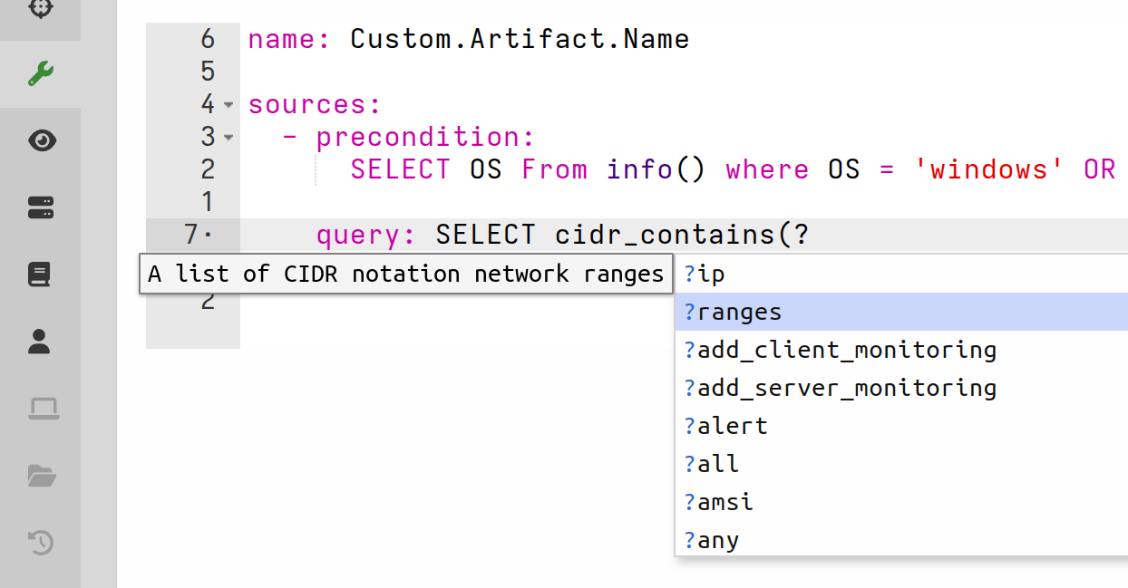Click the user profile icon in the sidebar
This screenshot has width=1128, height=588.
point(40,342)
